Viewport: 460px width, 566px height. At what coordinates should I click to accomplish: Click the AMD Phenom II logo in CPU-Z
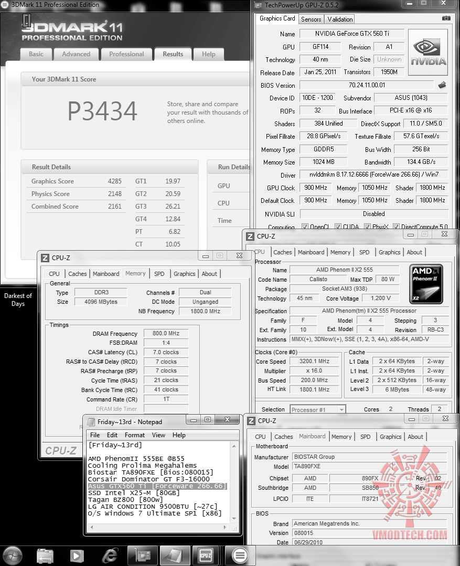coord(426,284)
